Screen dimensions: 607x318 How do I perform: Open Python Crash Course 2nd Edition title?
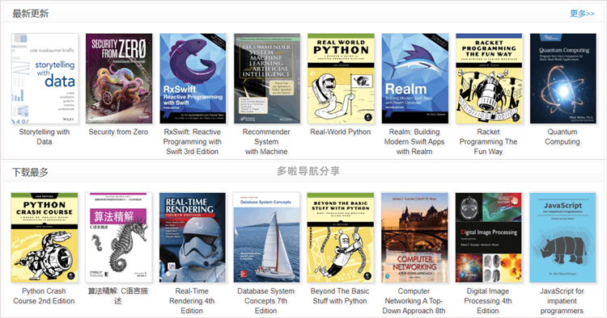(44, 296)
